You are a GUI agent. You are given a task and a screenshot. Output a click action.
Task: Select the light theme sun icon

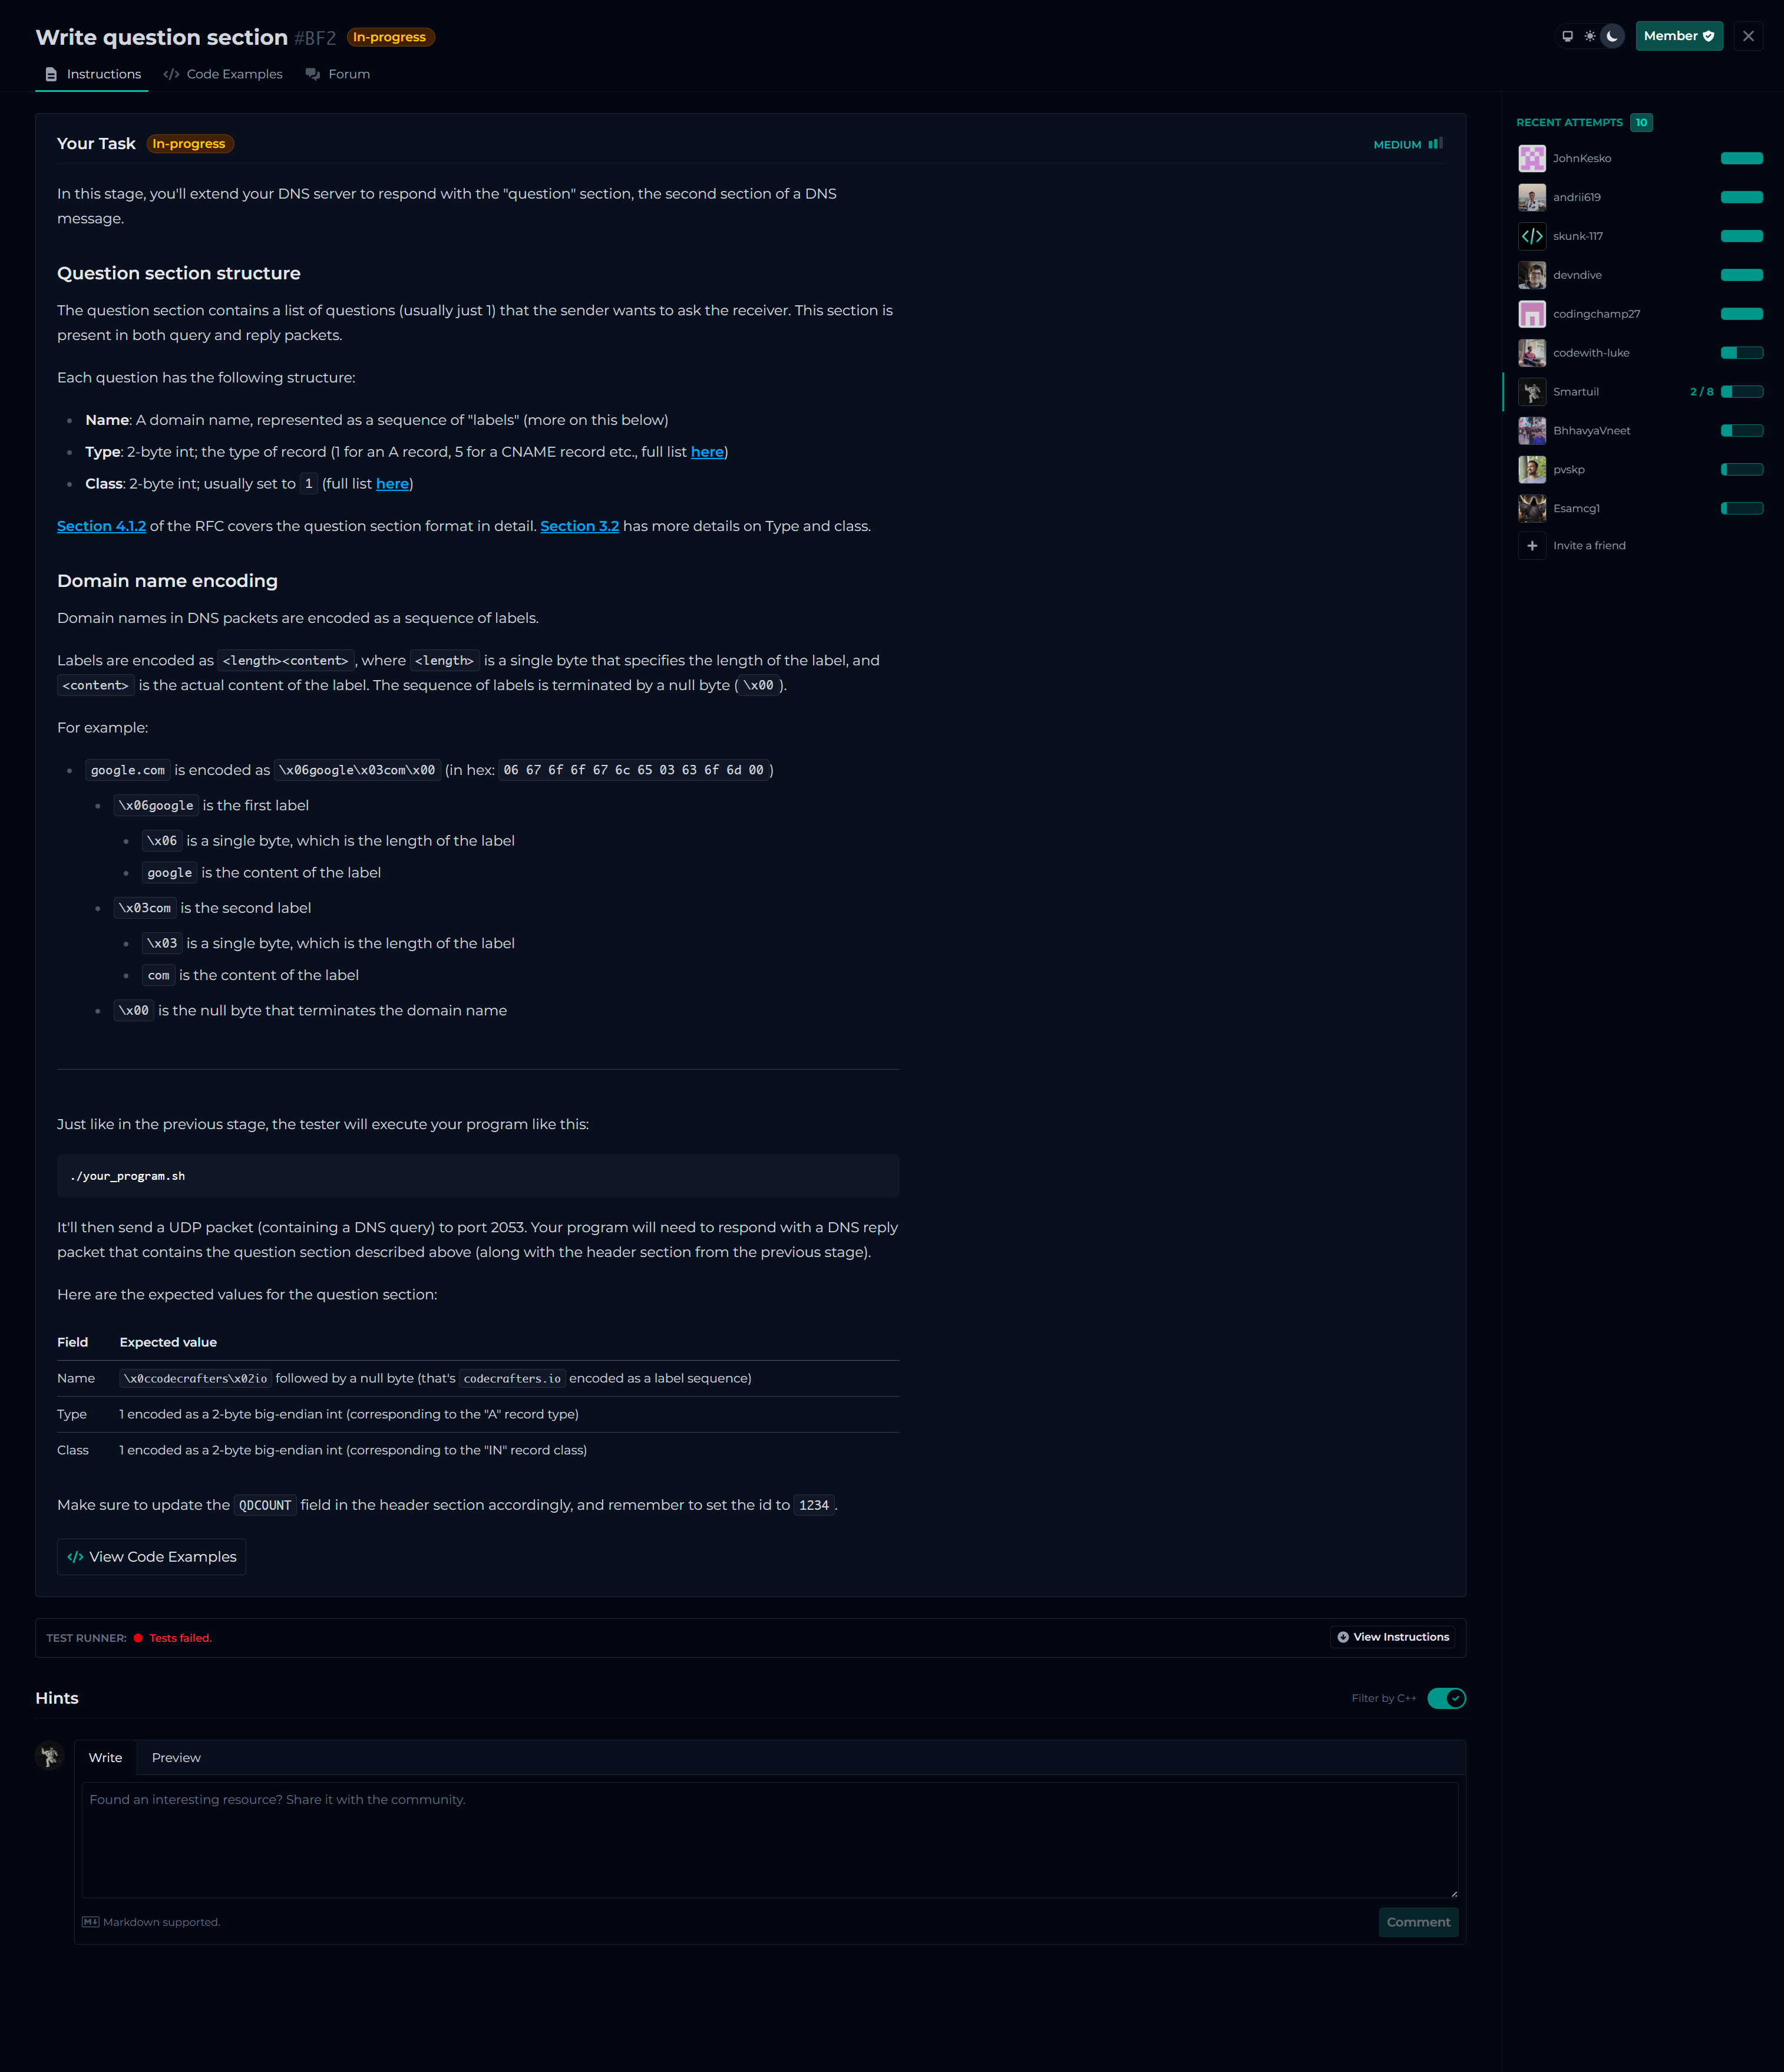[x=1590, y=36]
